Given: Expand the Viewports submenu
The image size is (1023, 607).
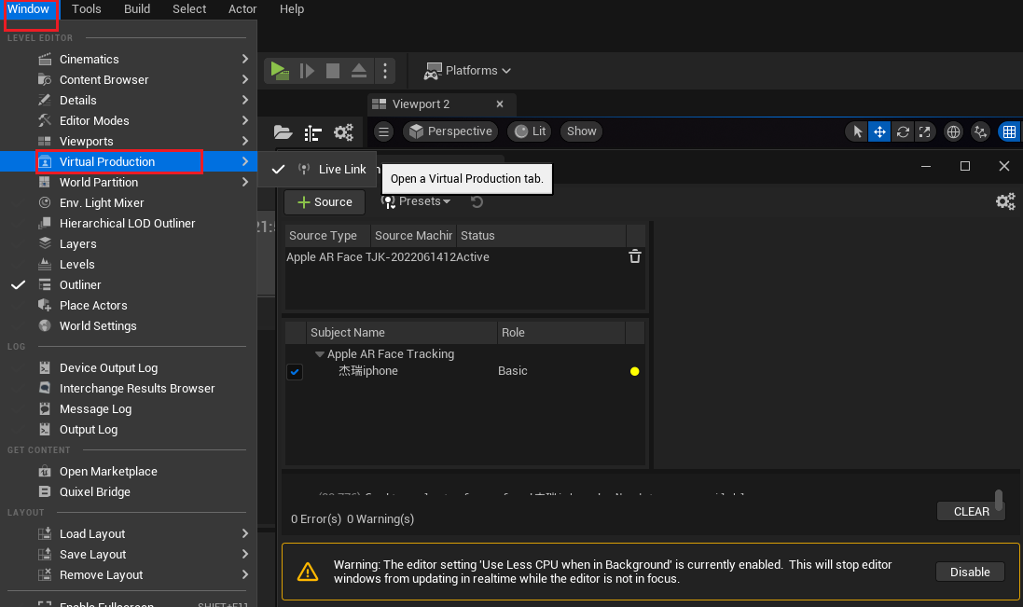Looking at the screenshot, I should (129, 142).
